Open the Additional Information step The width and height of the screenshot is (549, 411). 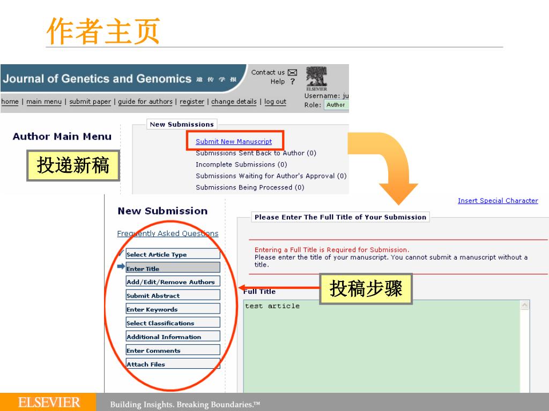coord(173,337)
